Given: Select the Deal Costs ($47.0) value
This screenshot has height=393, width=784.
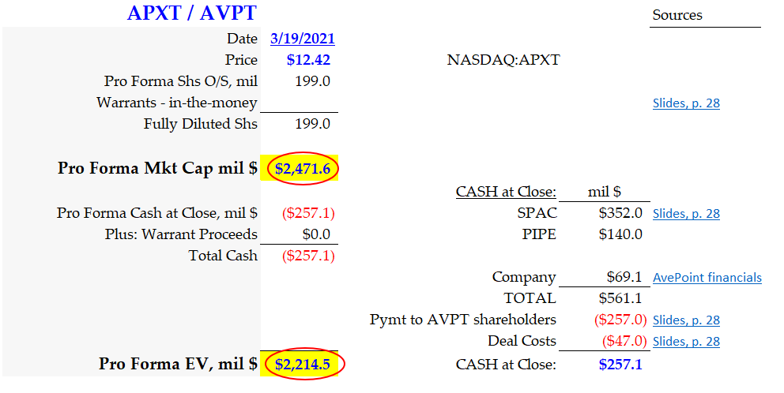Looking at the screenshot, I should (621, 342).
